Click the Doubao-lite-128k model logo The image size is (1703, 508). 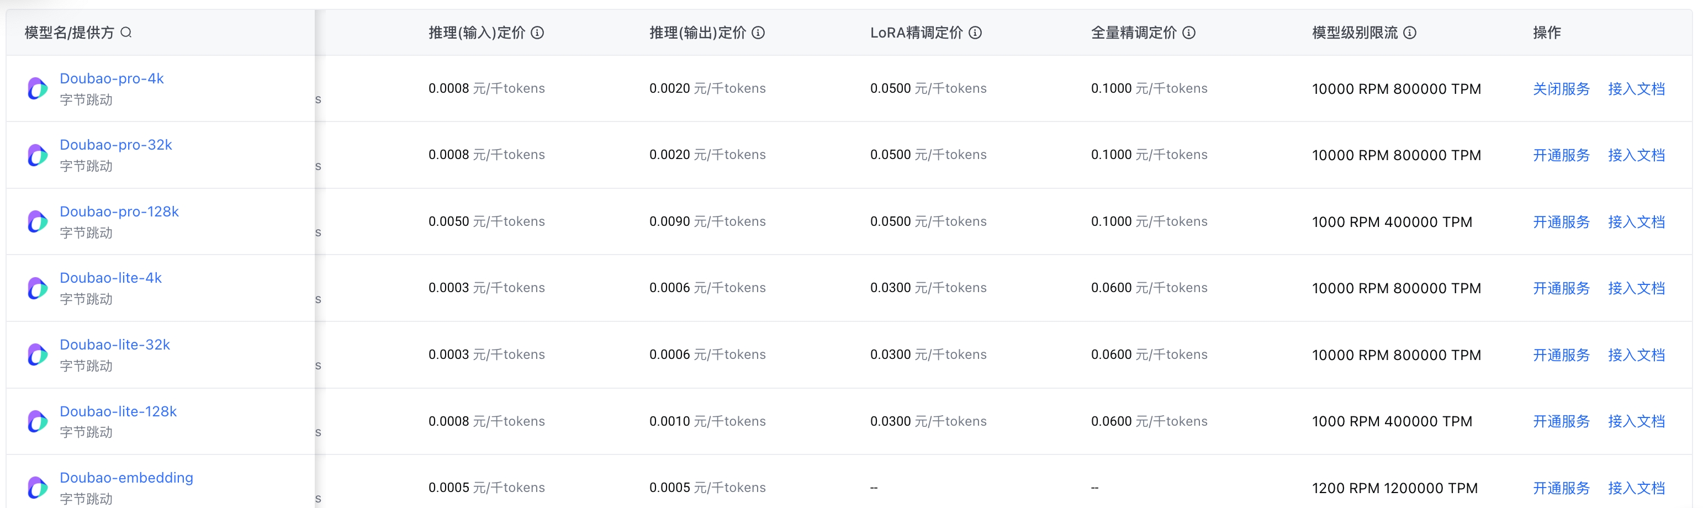(x=38, y=421)
